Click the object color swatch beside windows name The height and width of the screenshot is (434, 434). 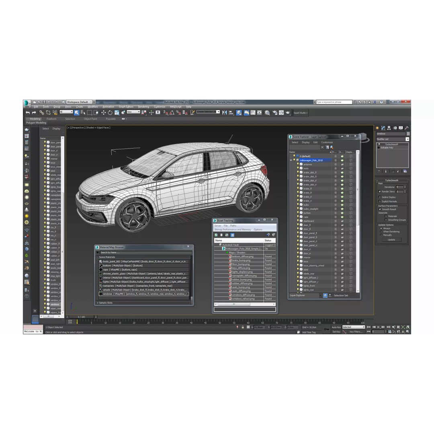(x=408, y=134)
